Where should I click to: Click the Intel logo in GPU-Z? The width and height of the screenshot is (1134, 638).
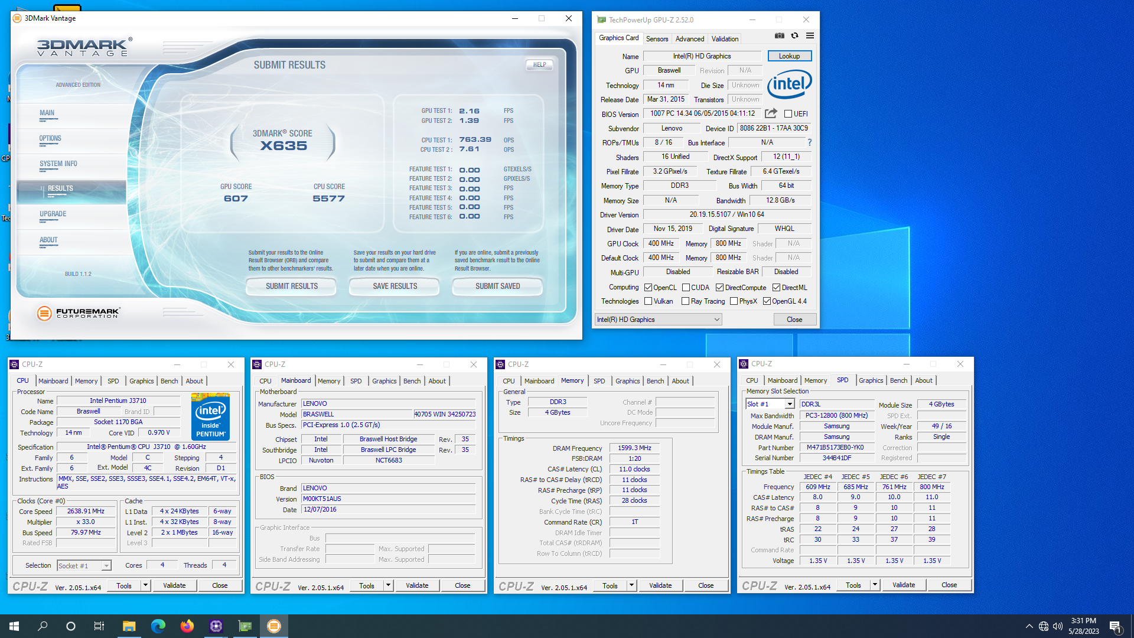[x=790, y=84]
